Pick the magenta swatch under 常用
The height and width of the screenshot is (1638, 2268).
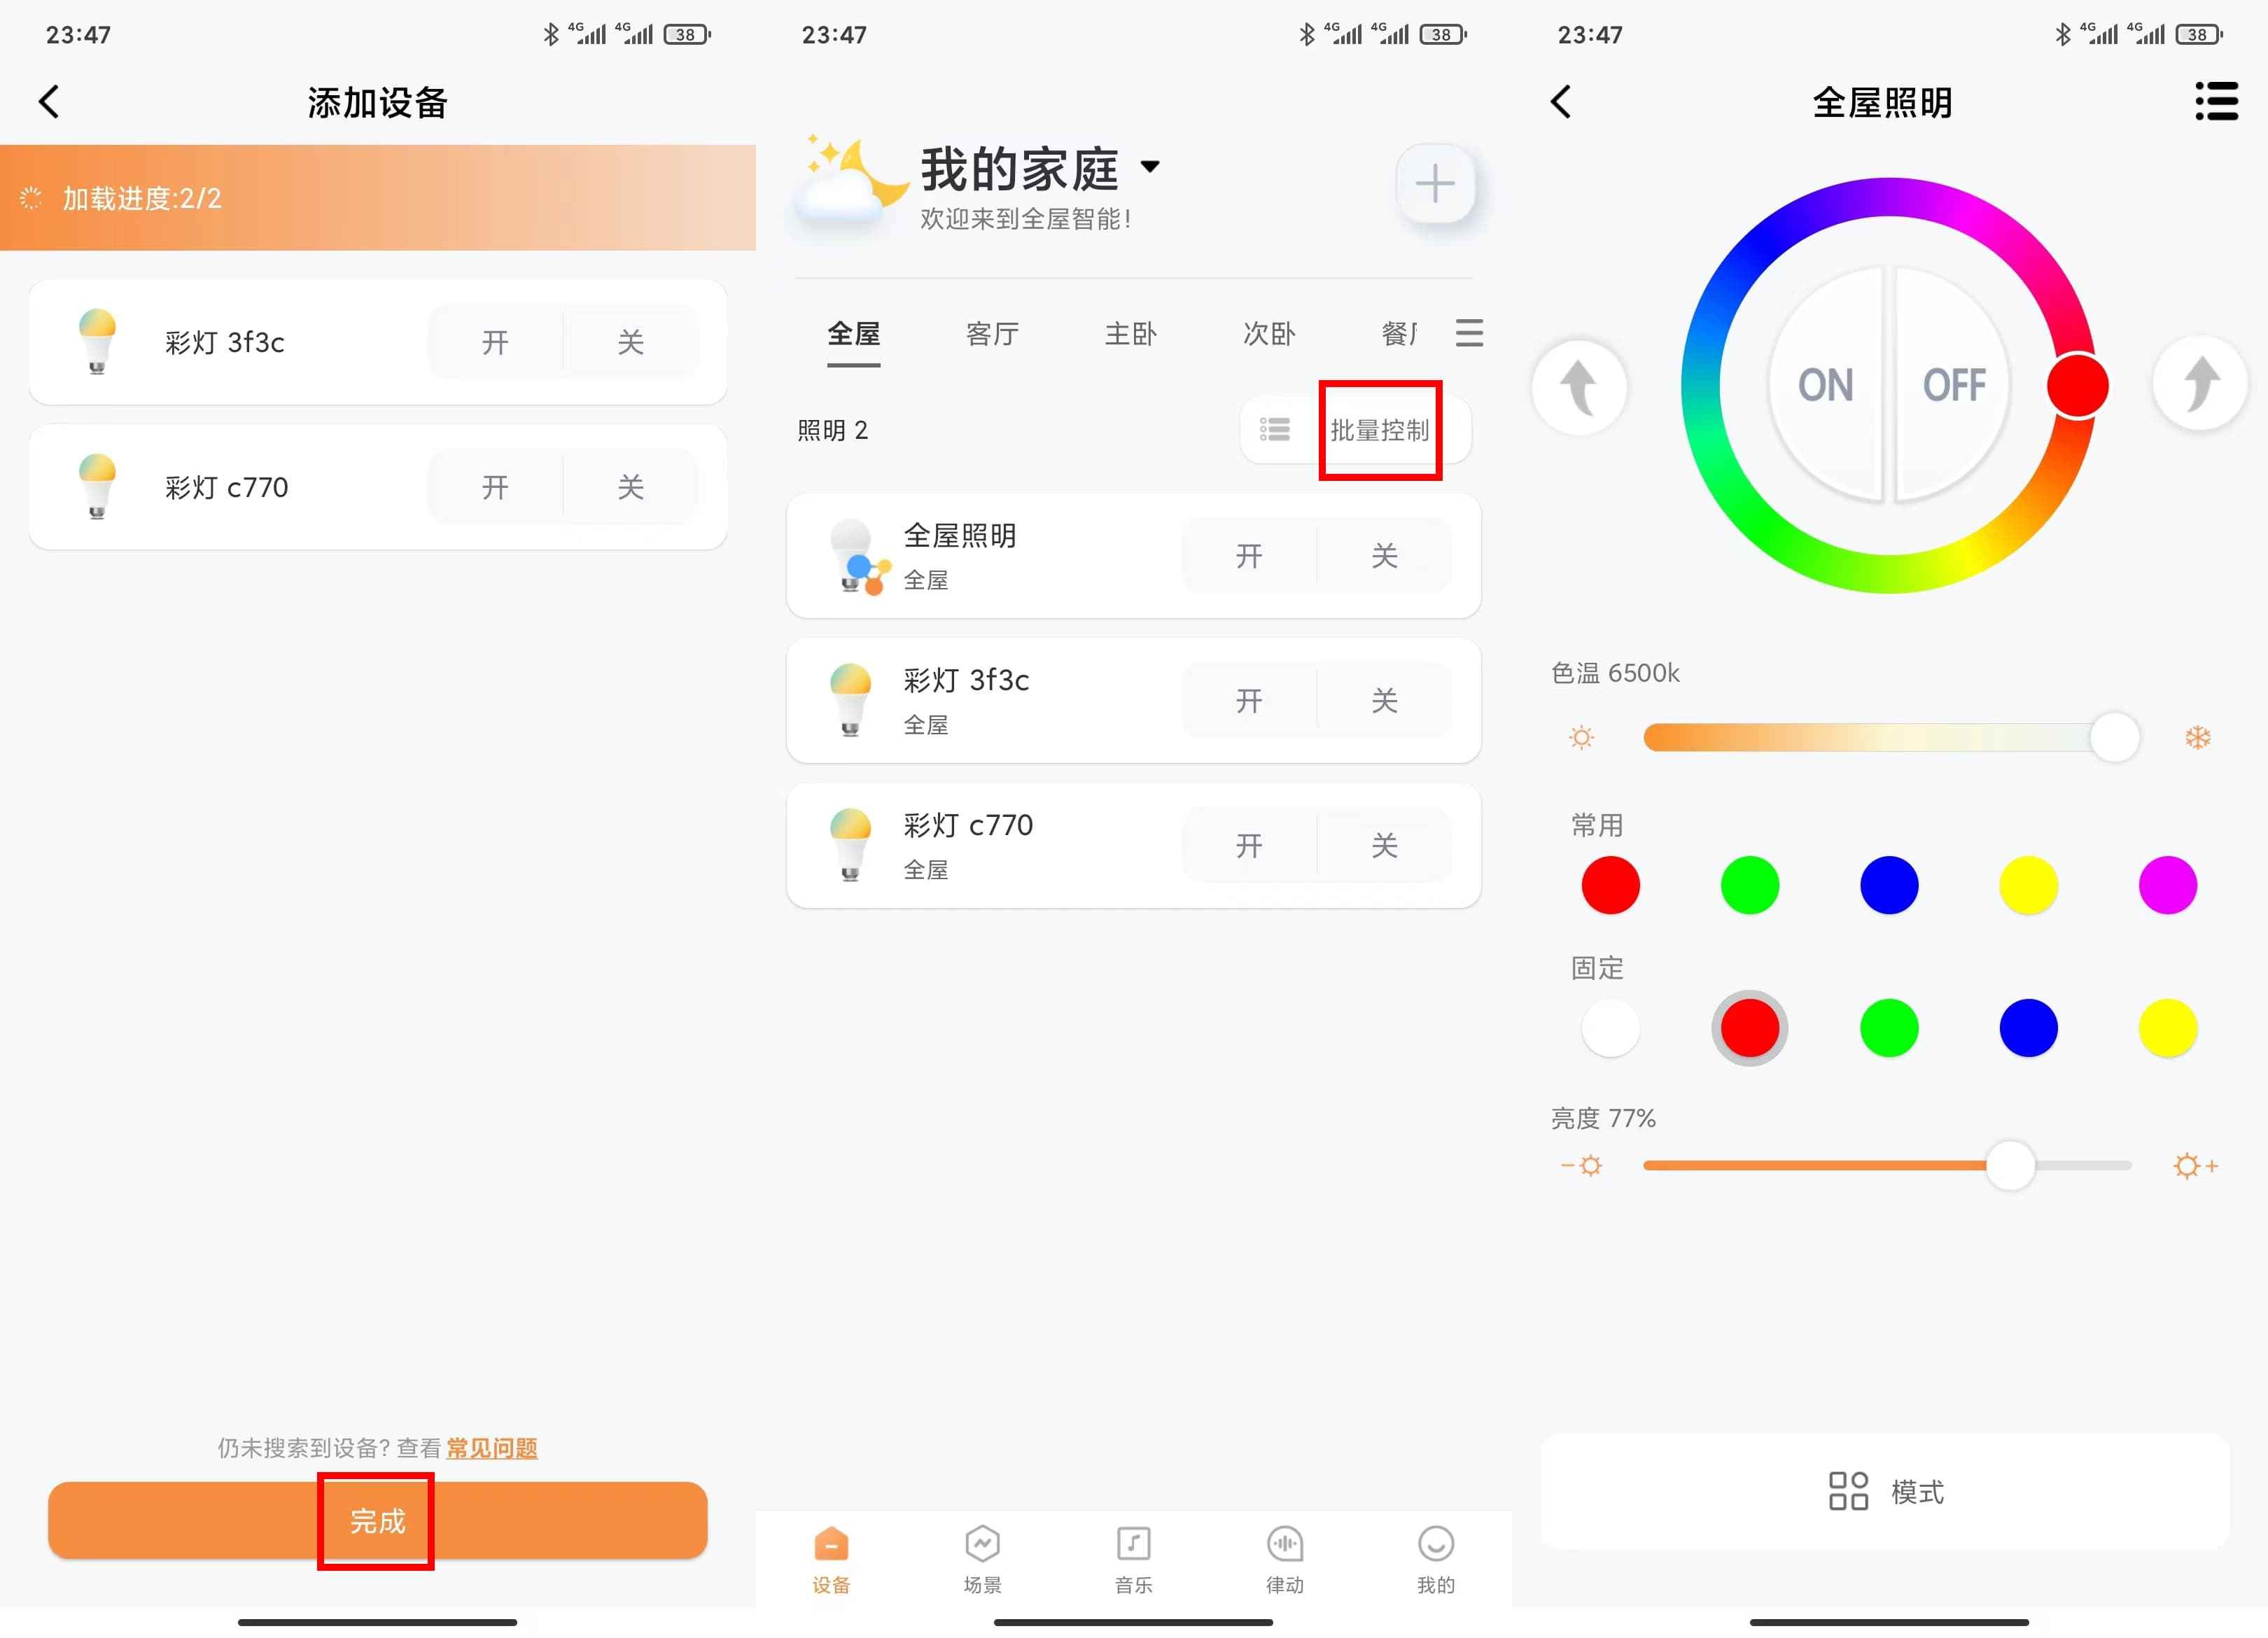tap(2167, 885)
